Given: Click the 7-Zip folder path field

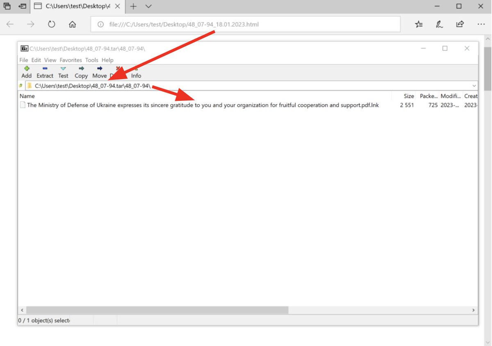Looking at the screenshot, I should [x=251, y=86].
